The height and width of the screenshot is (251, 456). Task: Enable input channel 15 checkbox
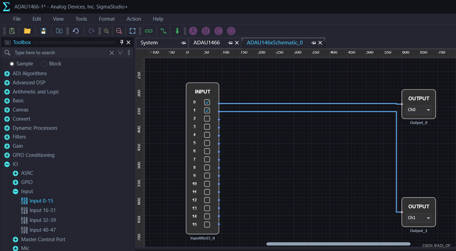[x=207, y=225]
